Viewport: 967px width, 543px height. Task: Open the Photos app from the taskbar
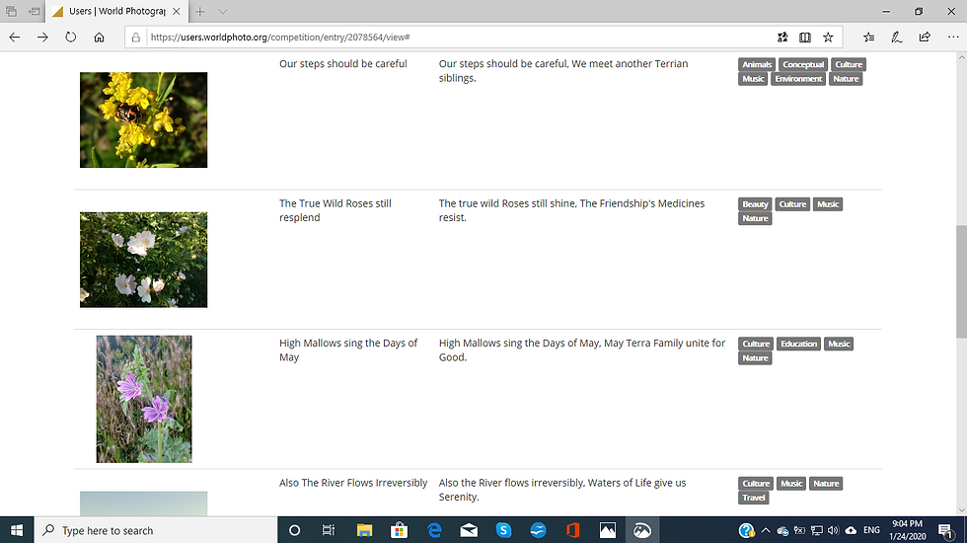point(608,530)
